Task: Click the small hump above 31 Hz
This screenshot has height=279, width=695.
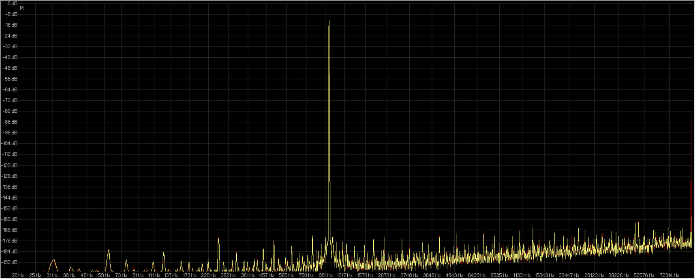Action: tap(54, 260)
